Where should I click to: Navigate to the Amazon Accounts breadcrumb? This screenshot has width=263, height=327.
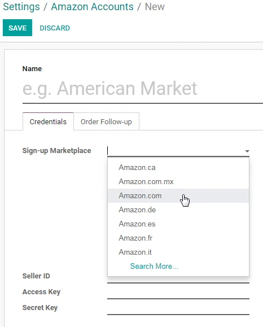[92, 7]
